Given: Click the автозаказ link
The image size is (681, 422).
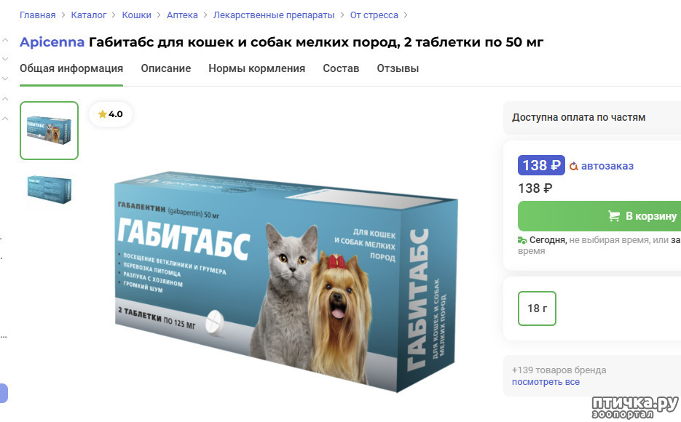Looking at the screenshot, I should 607,166.
